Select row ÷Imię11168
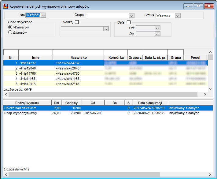Viewport: 217px width, 179px height. (105, 79)
